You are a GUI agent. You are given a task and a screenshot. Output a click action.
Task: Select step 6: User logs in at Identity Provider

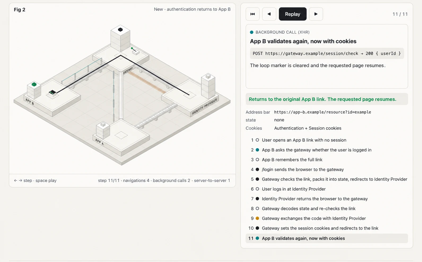pyautogui.click(x=327, y=189)
